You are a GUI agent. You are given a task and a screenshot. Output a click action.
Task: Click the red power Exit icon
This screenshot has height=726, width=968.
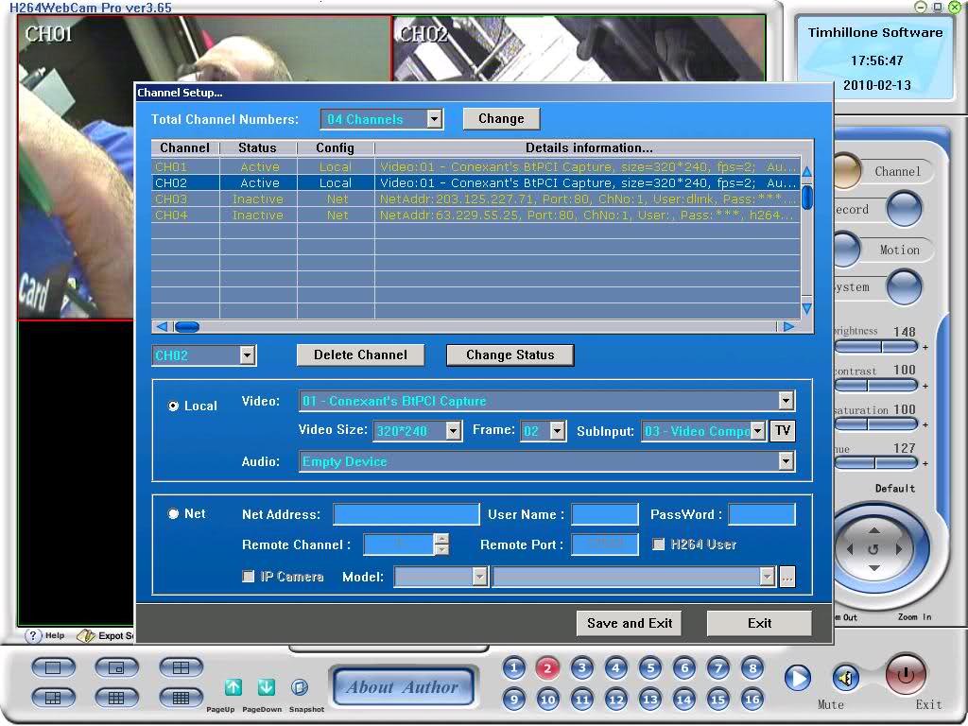tap(906, 675)
